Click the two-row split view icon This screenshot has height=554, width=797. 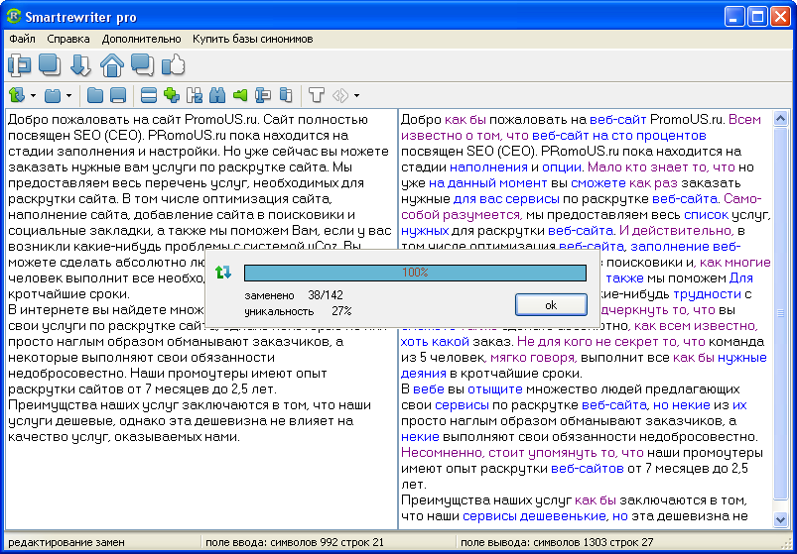pos(149,95)
